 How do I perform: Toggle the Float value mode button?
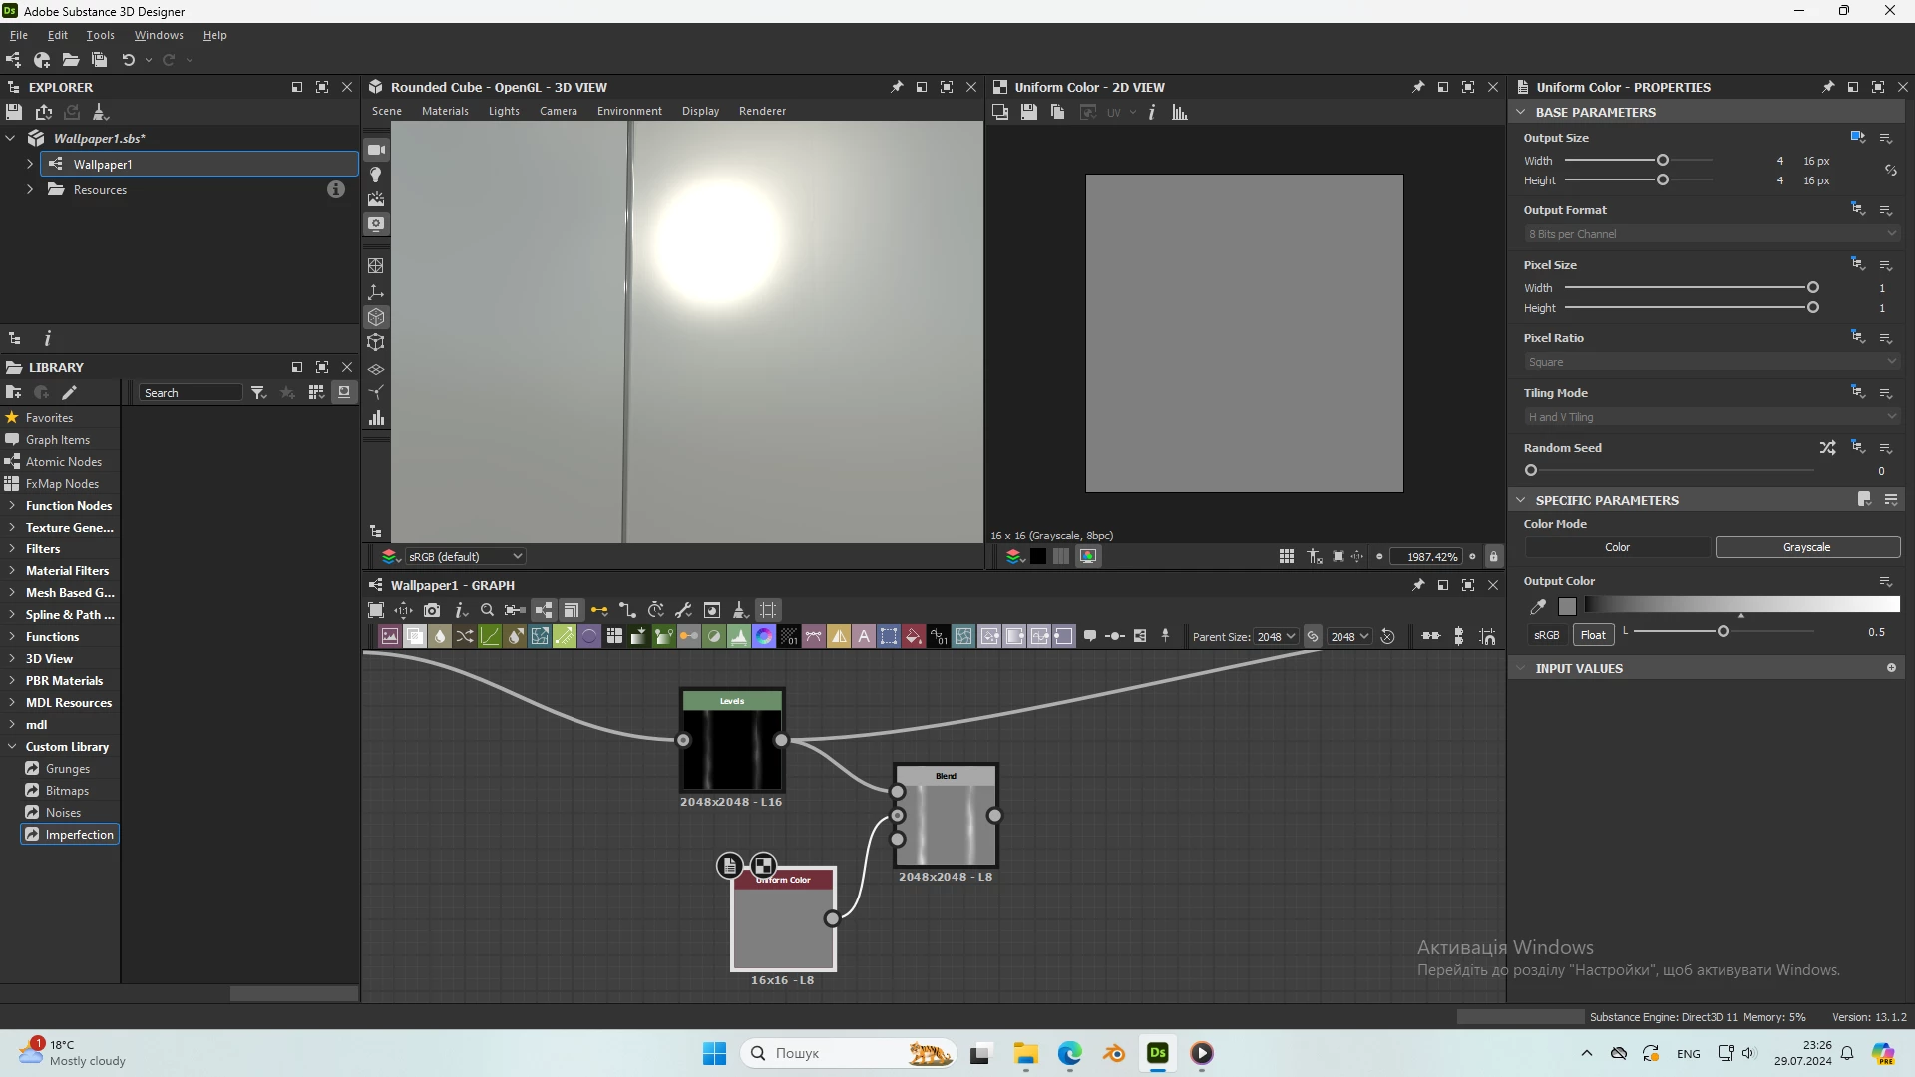1593,635
